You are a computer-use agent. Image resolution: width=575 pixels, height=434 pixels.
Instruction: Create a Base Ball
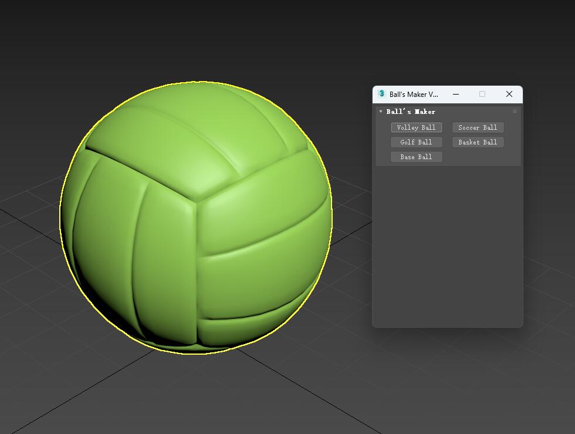[x=416, y=157]
